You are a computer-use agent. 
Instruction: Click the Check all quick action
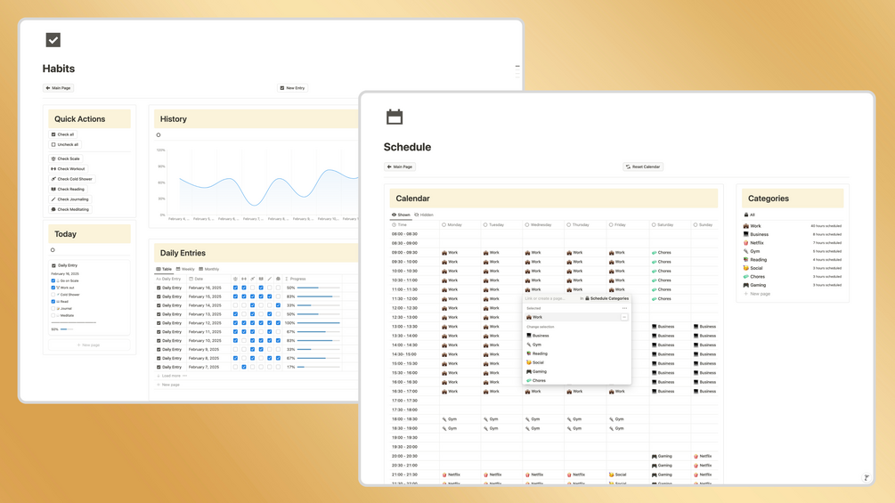63,134
